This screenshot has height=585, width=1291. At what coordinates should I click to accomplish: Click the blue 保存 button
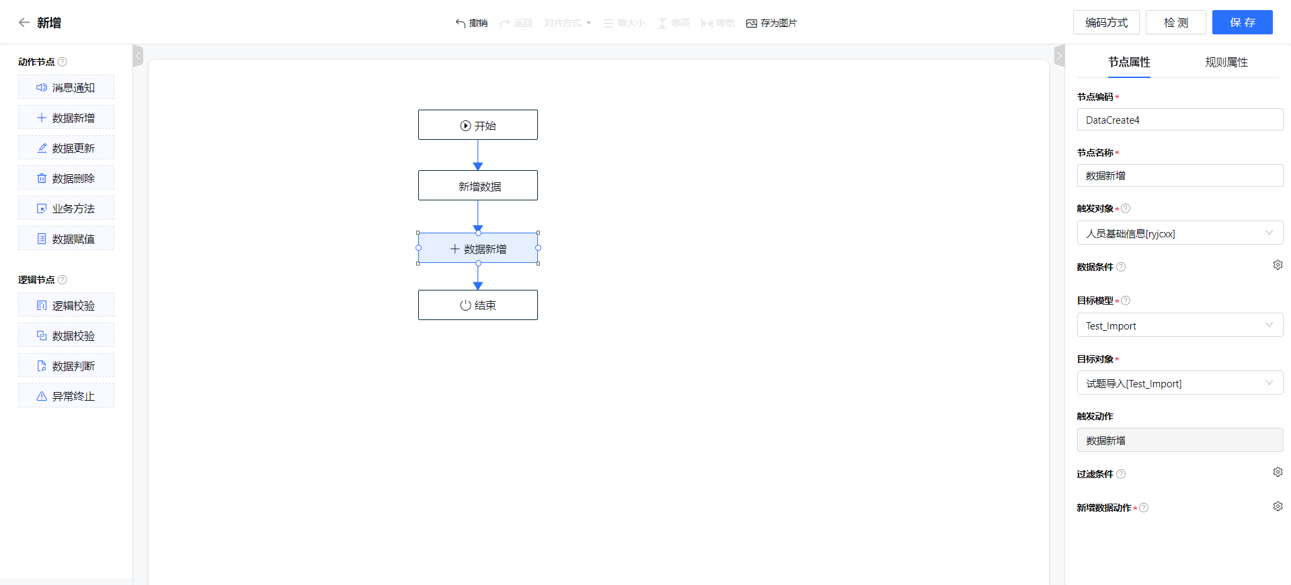click(x=1243, y=22)
